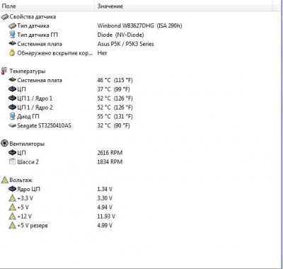Click the +12 V voltage icon
Screen dimensions: 283x269
point(12,217)
